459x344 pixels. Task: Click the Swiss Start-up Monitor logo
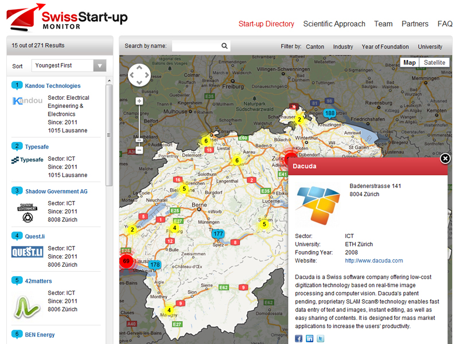click(x=67, y=17)
